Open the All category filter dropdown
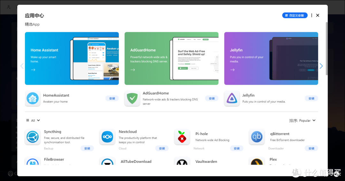Viewport: 345px width, 181px height. click(33, 120)
